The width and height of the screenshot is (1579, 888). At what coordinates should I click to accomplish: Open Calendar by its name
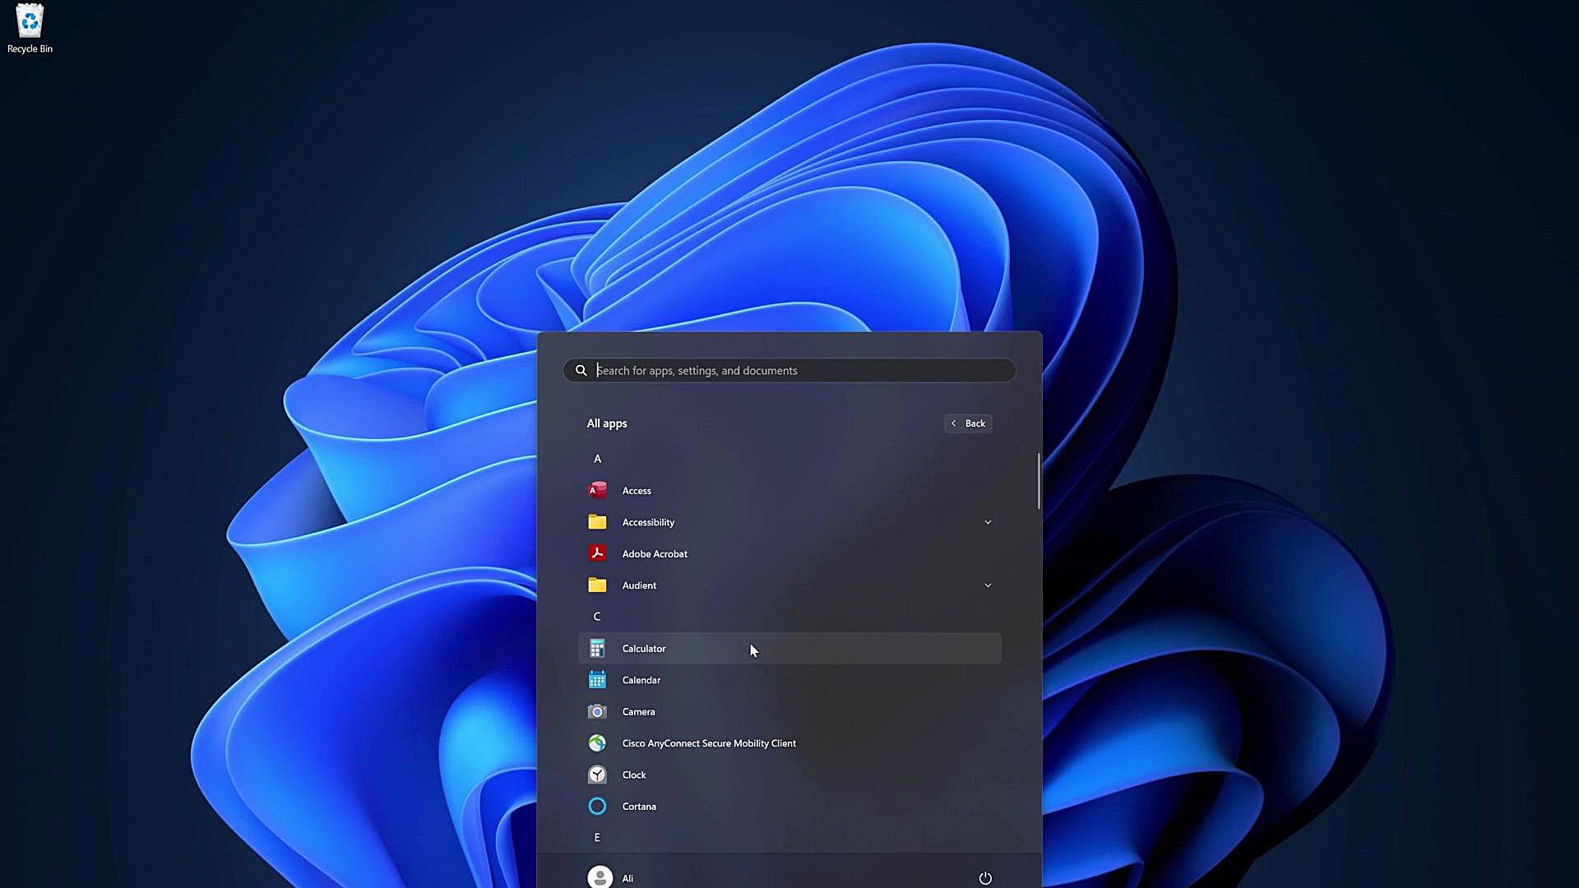point(641,680)
